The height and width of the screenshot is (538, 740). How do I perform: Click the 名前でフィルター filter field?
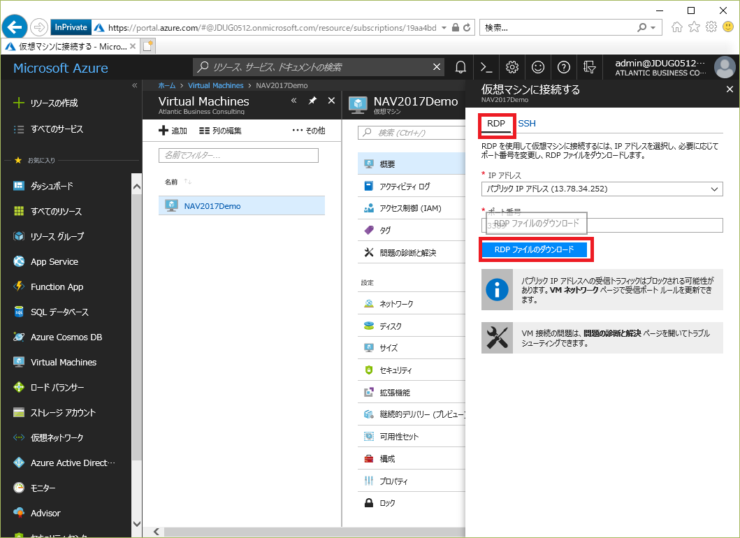click(238, 155)
